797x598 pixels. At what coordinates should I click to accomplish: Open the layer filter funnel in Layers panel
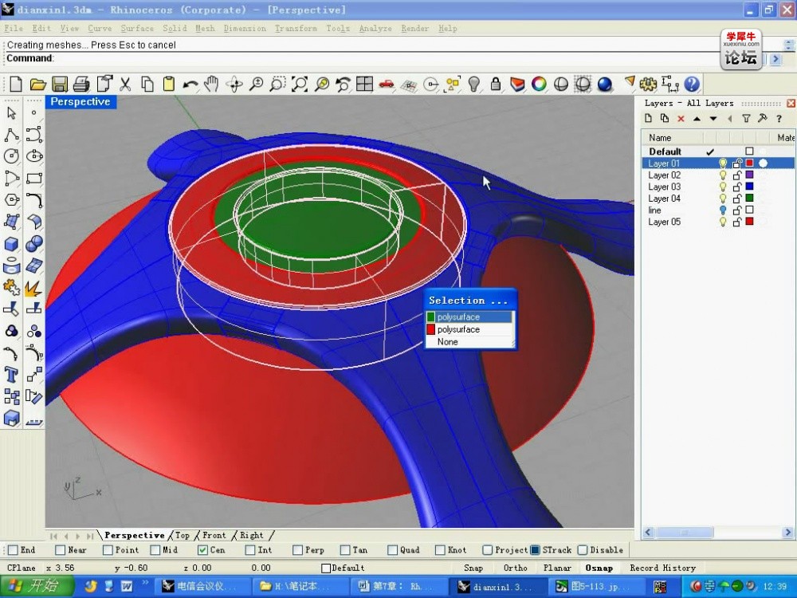point(746,119)
